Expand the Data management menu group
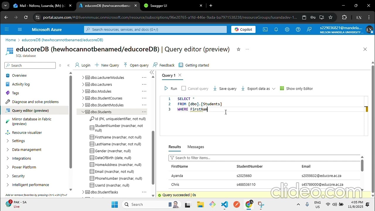Viewport: 375px width, 211px height. 8,149
